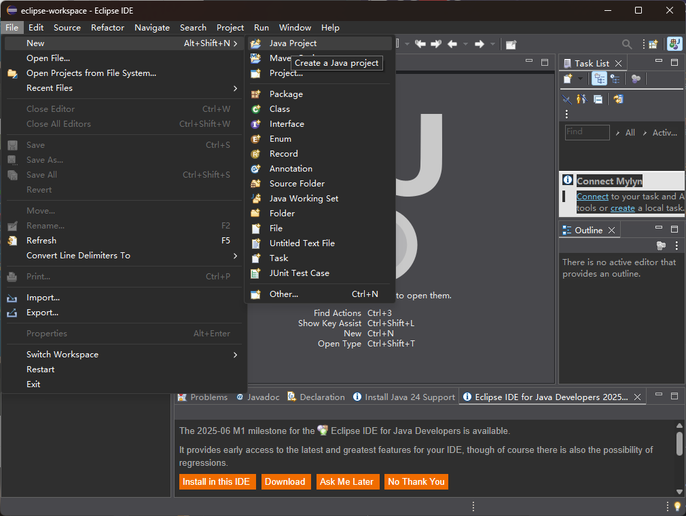Screen dimensions: 686x516
Task: Select Project... in New submenu
Action: [x=319, y=73]
